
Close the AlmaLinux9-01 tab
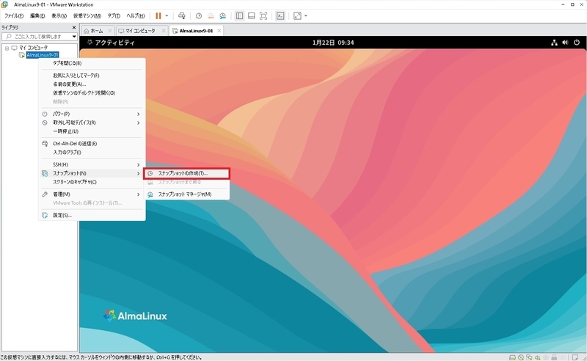[219, 31]
